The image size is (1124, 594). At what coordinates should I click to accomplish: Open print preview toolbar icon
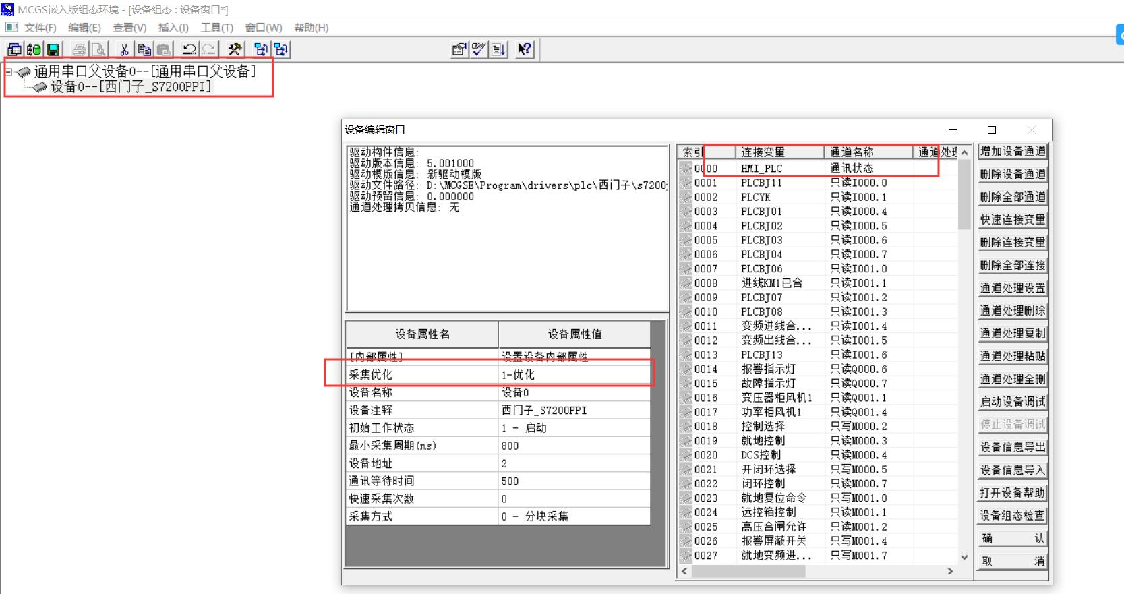pos(98,49)
